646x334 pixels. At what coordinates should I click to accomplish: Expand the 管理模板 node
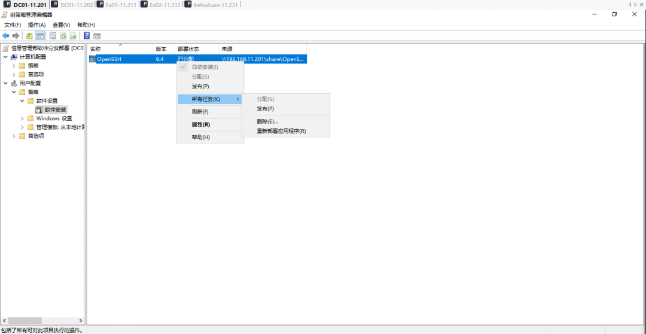[x=23, y=127]
